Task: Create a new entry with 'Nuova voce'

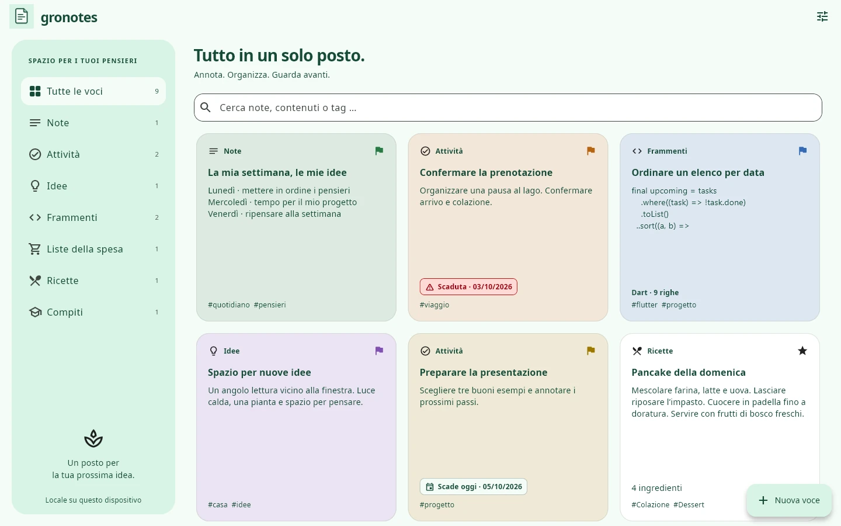Action: pyautogui.click(x=789, y=500)
